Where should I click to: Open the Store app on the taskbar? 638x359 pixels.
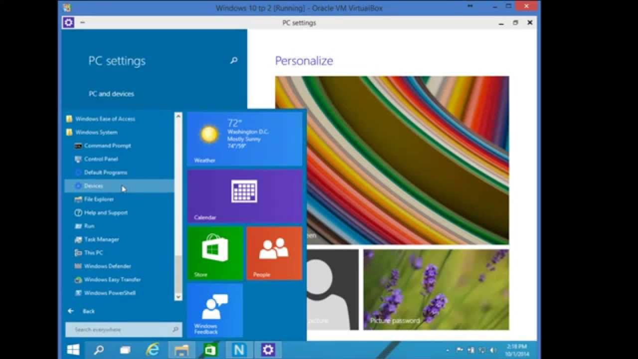click(210, 350)
